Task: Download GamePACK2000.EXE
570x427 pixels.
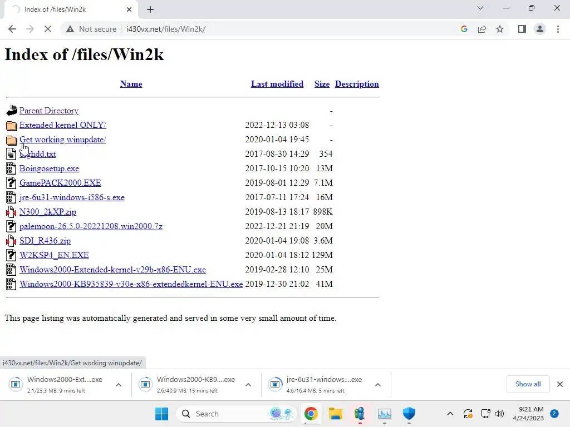Action: [x=60, y=183]
